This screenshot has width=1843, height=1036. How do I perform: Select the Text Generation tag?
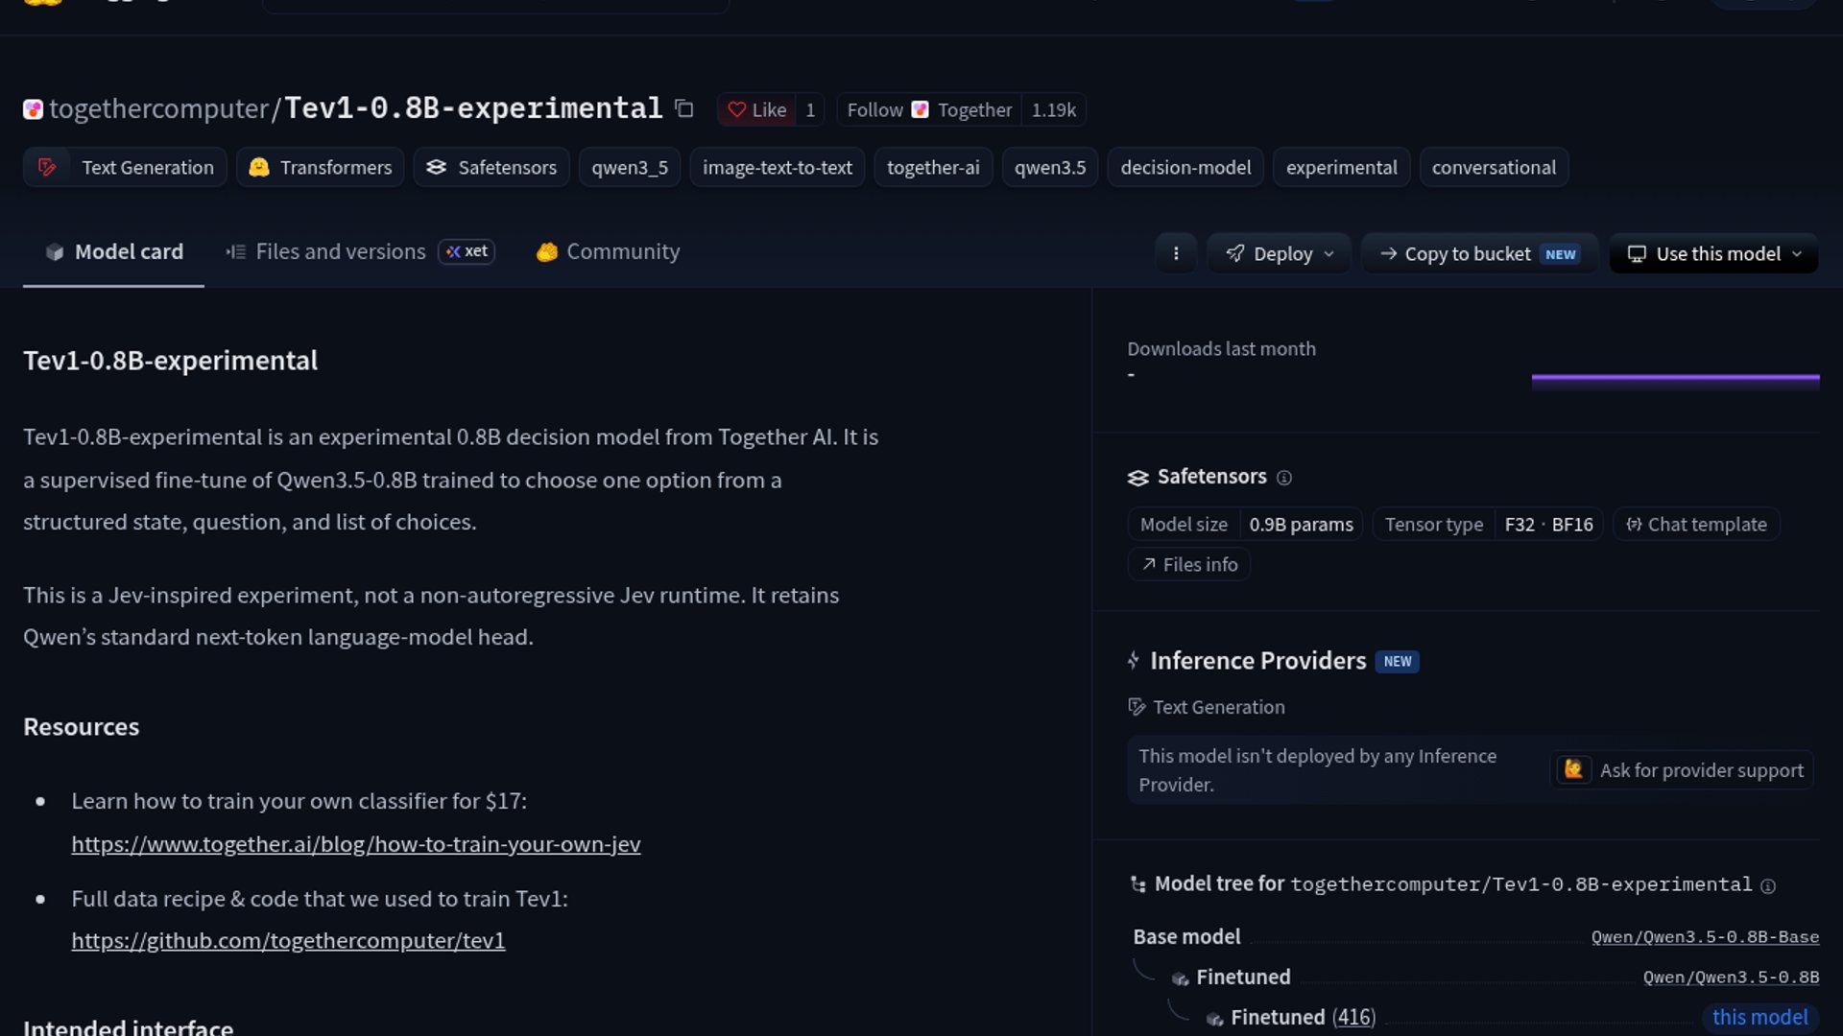tap(125, 168)
